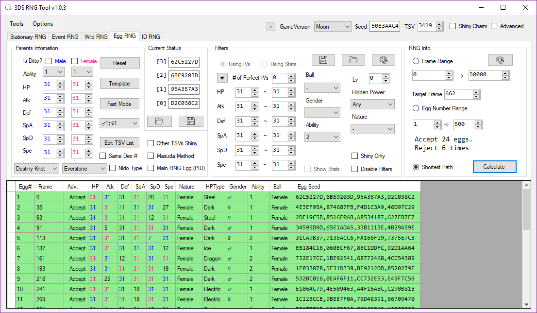Click the save icon in Filters panel
The width and height of the screenshot is (537, 313).
click(323, 60)
